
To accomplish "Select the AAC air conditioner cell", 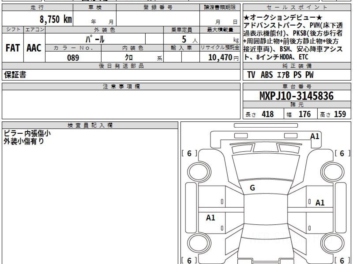I will pos(34,48).
